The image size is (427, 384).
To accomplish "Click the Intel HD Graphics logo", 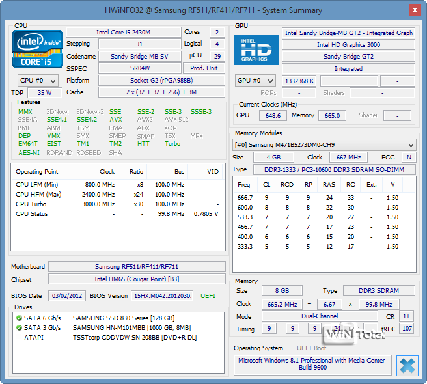I will coord(256,50).
